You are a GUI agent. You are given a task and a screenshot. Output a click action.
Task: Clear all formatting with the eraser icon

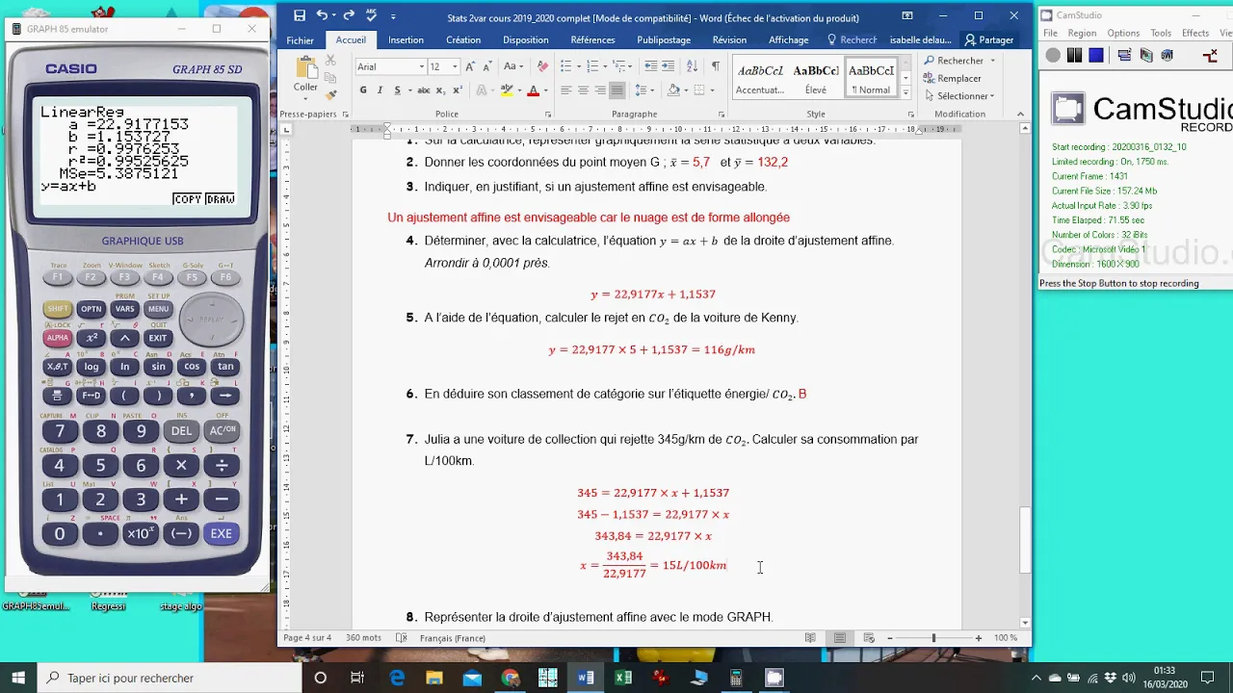pos(542,66)
